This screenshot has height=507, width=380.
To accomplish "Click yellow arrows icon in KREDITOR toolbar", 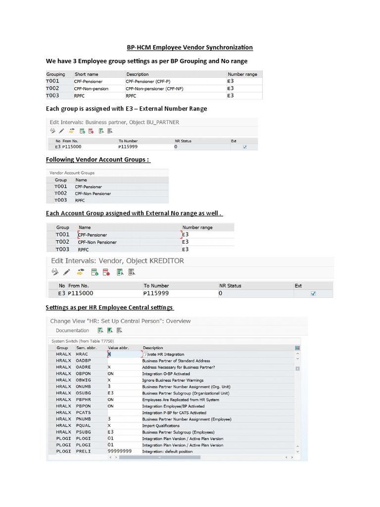I will [81, 272].
